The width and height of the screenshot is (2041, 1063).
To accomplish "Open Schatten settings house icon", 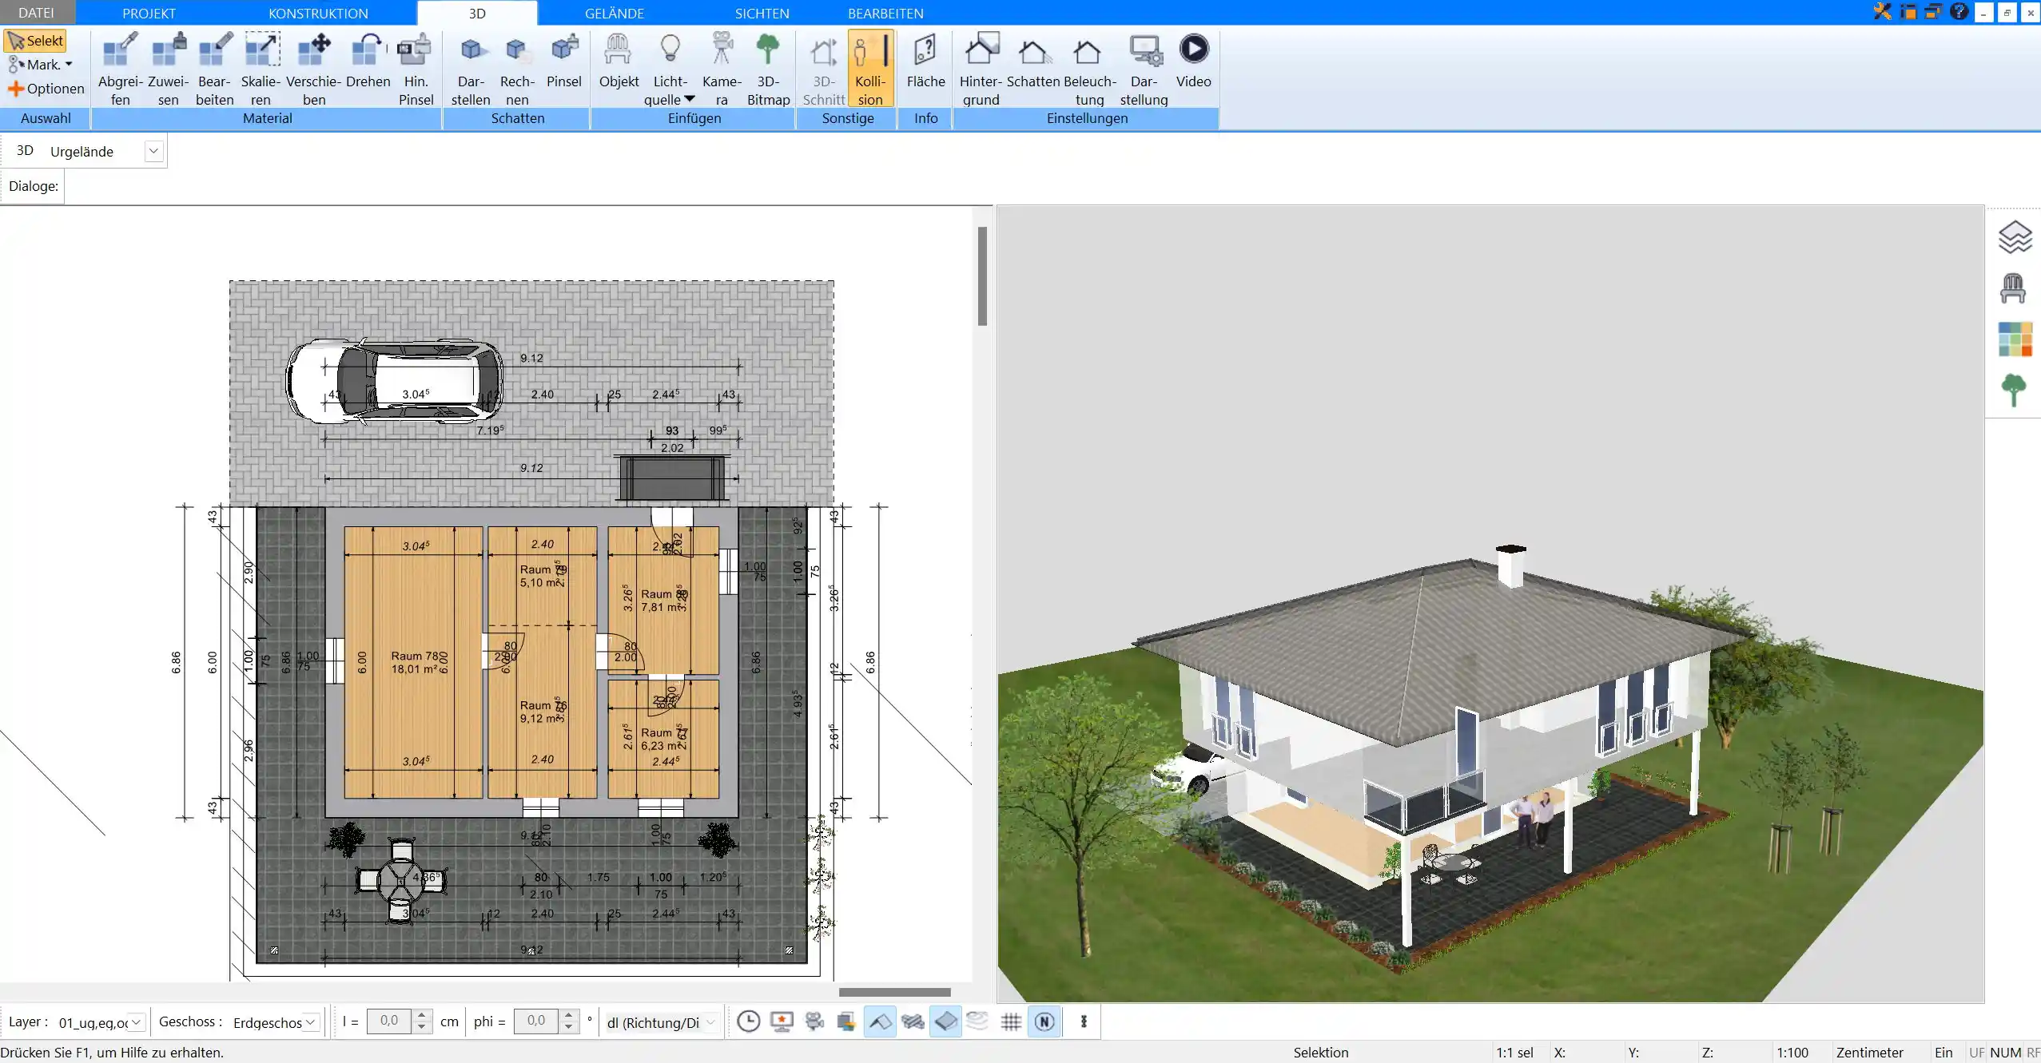I will click(1033, 61).
